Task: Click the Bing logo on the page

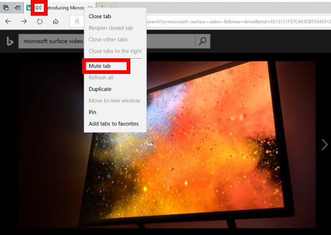Action: [x=9, y=41]
